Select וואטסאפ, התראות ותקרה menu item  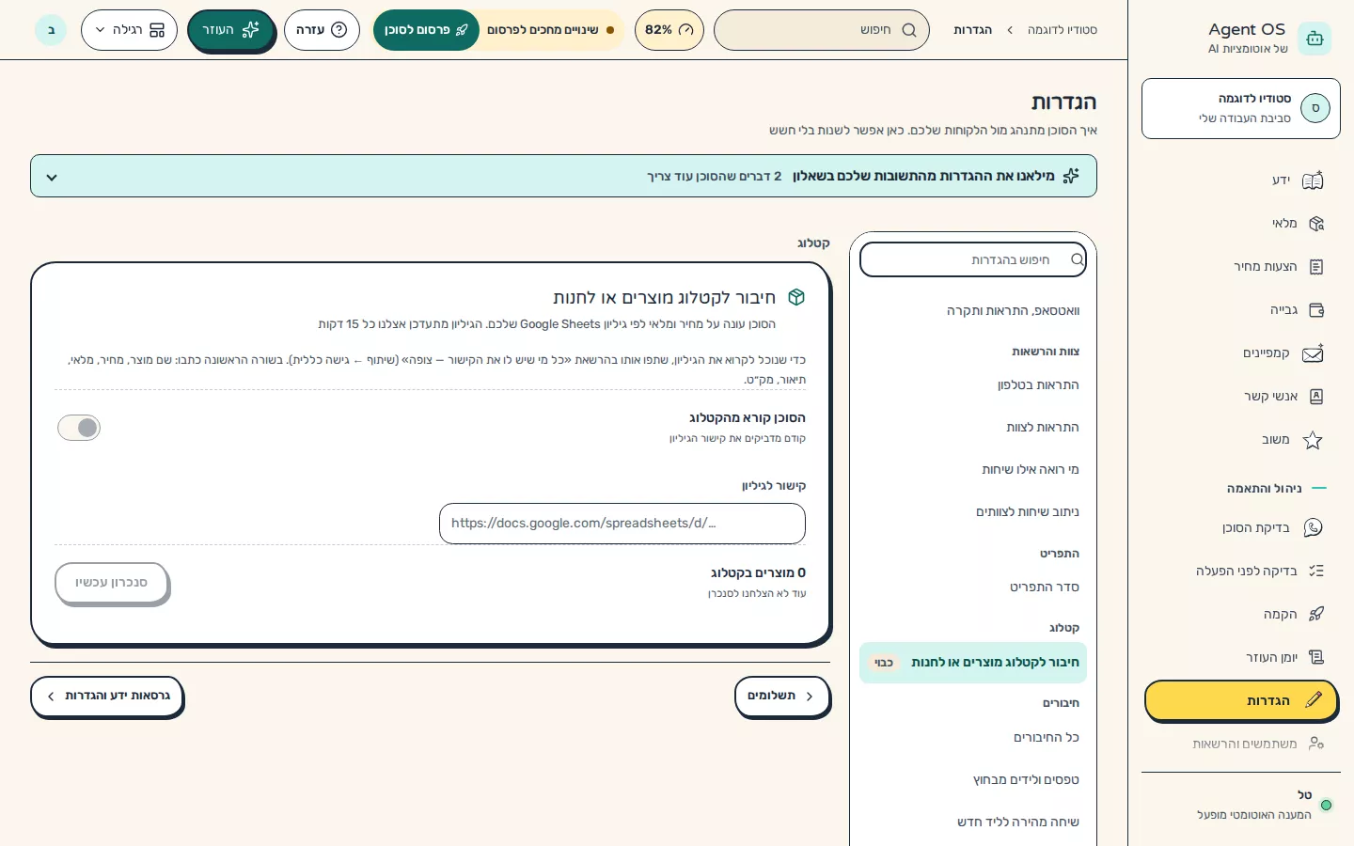click(973, 310)
